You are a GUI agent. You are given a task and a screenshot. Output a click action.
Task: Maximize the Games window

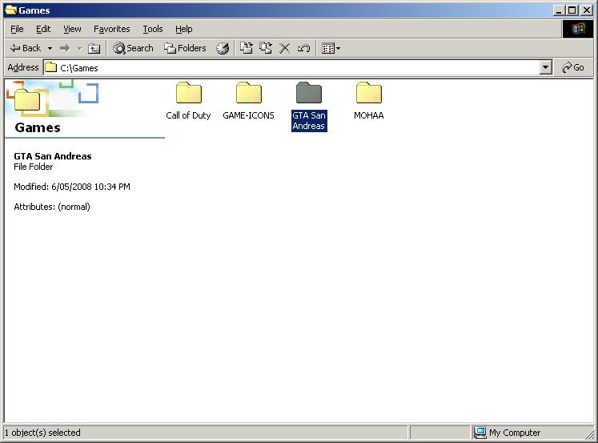[x=572, y=10]
